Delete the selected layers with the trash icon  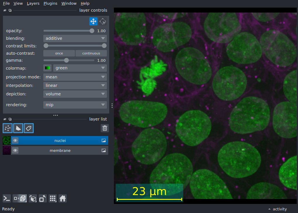105,128
